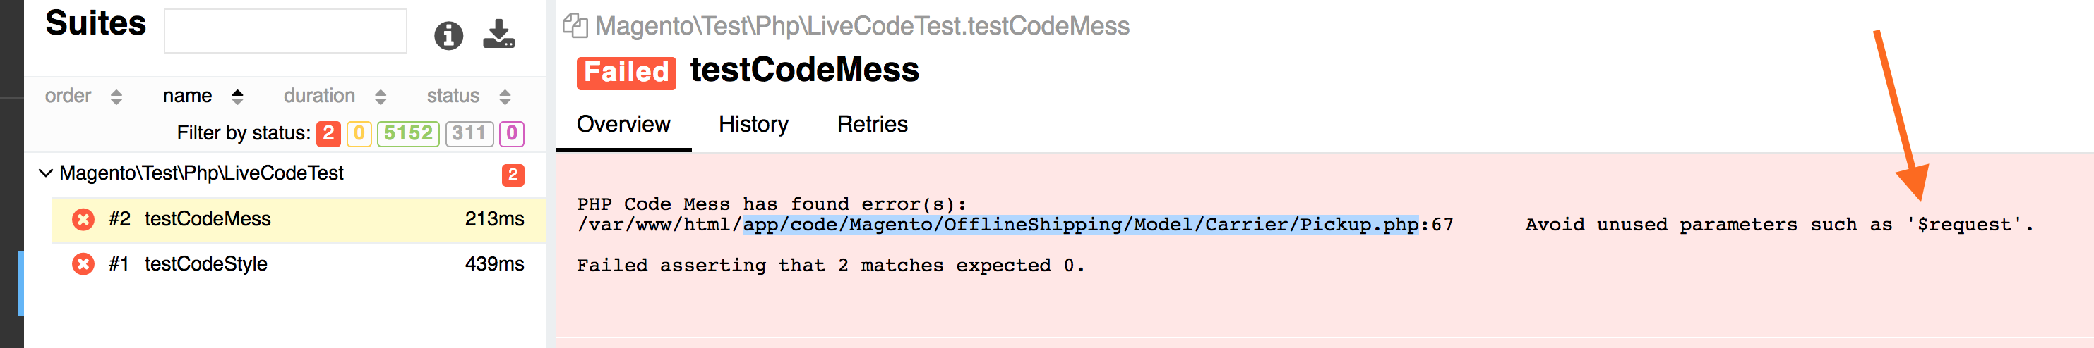Screen dimensions: 2094x348
Task: Toggle the broken status filter showing 0
Action: pos(359,134)
